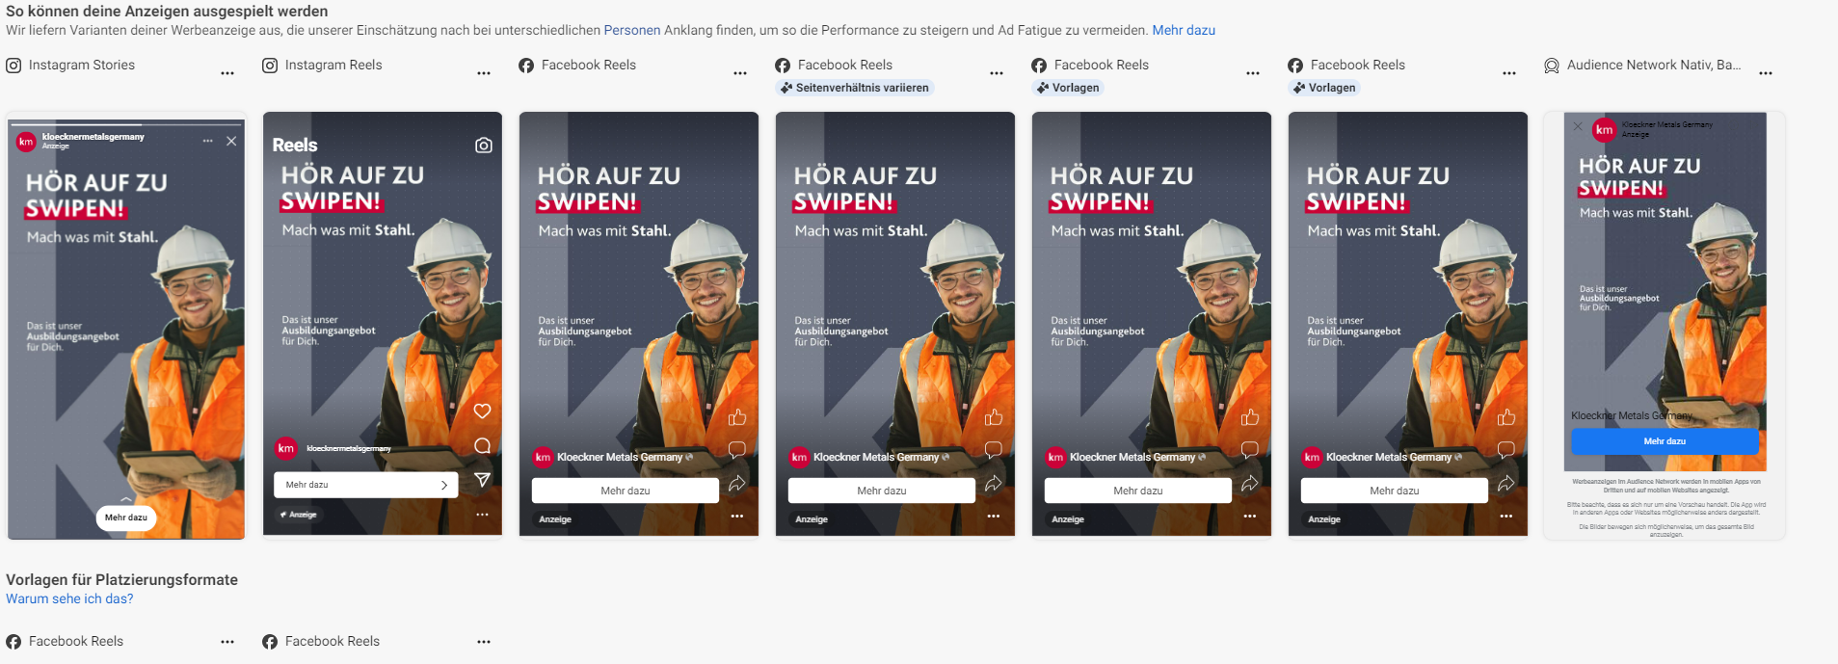Open options menu for Instagram Stories placement

click(227, 73)
